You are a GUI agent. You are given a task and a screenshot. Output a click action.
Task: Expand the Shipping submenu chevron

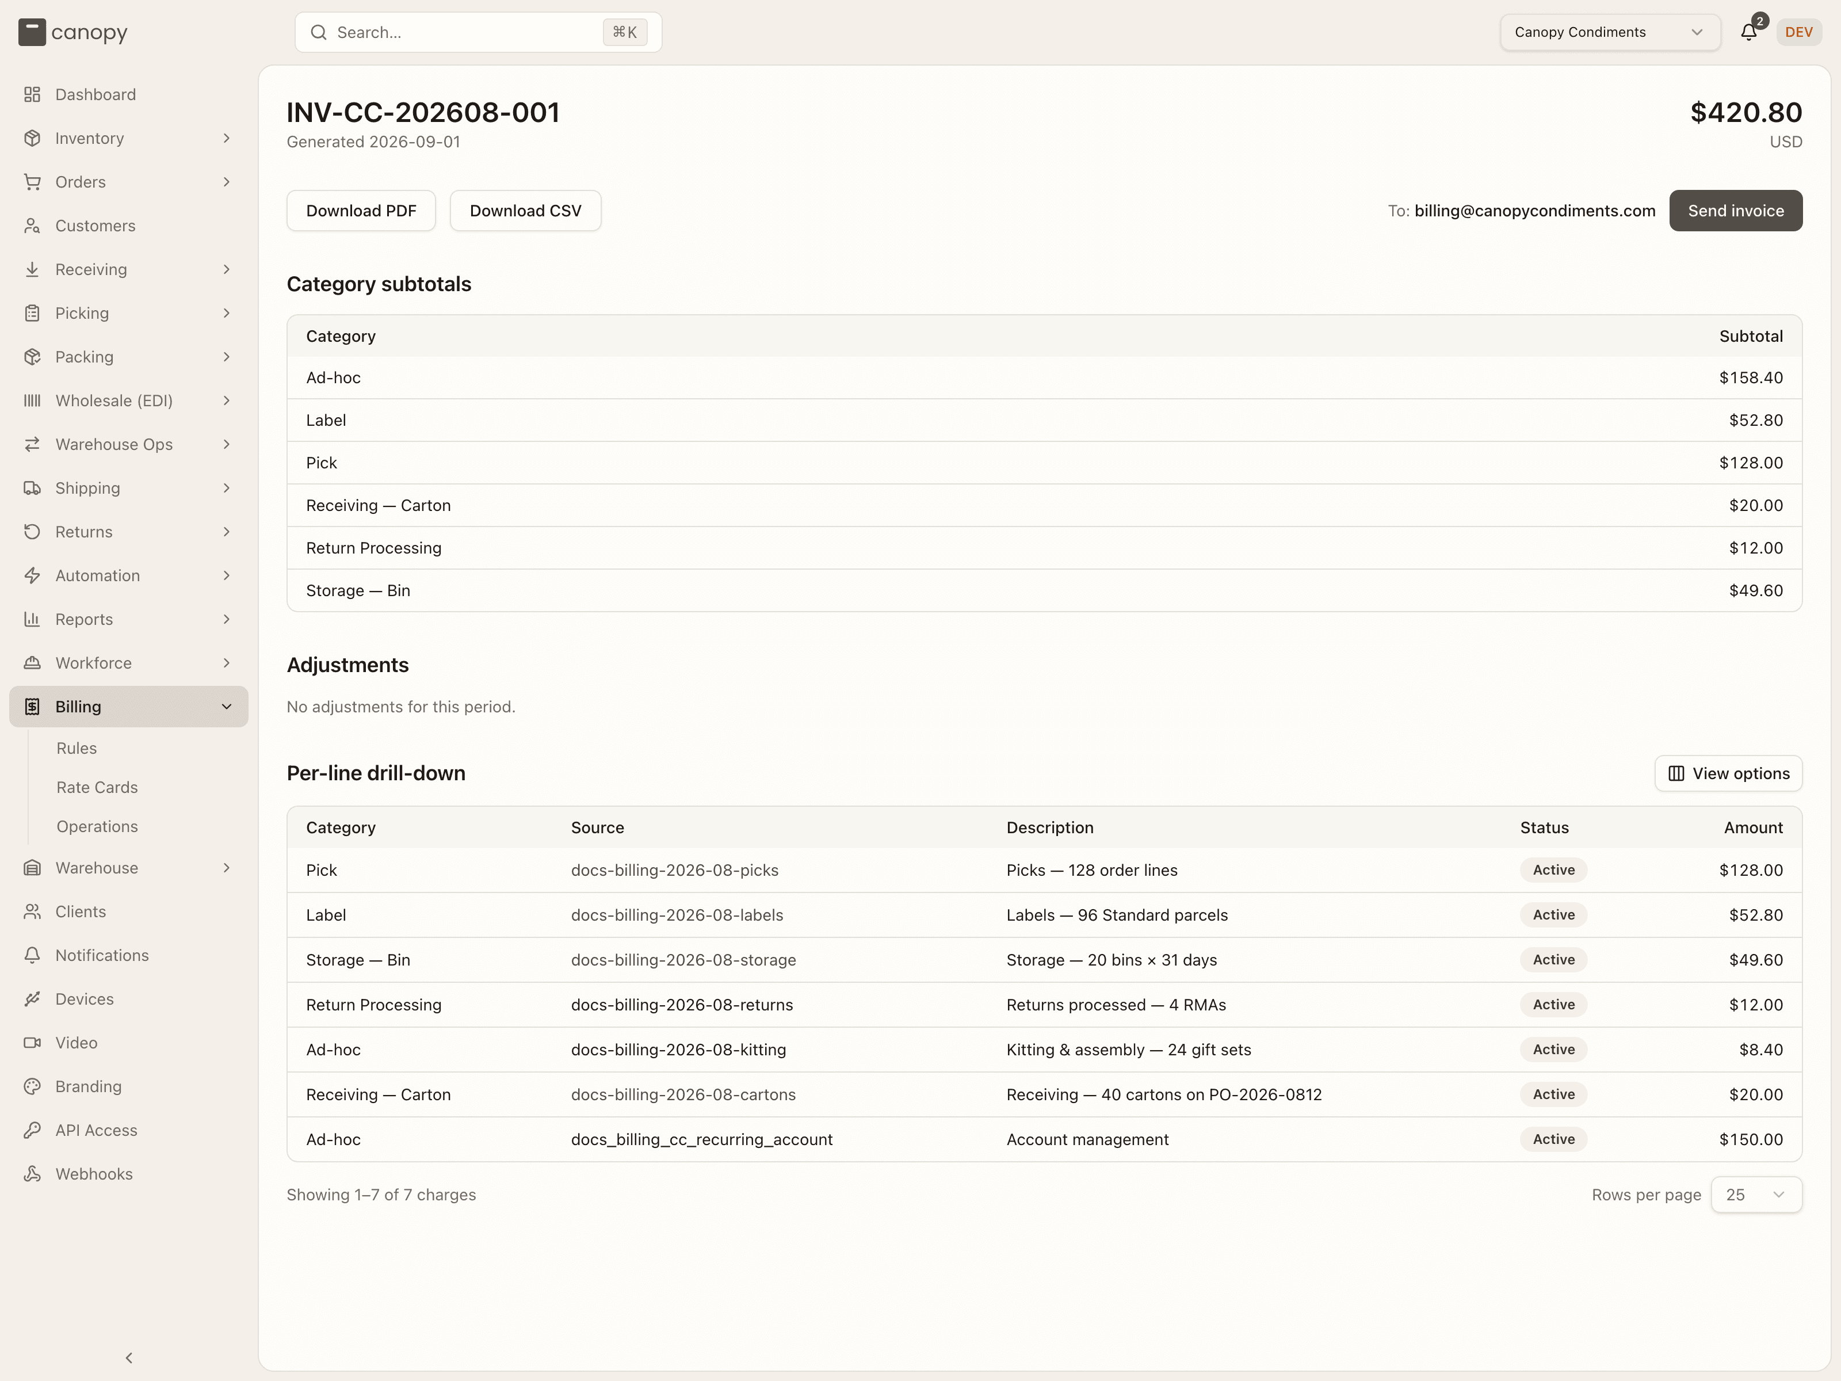[226, 488]
